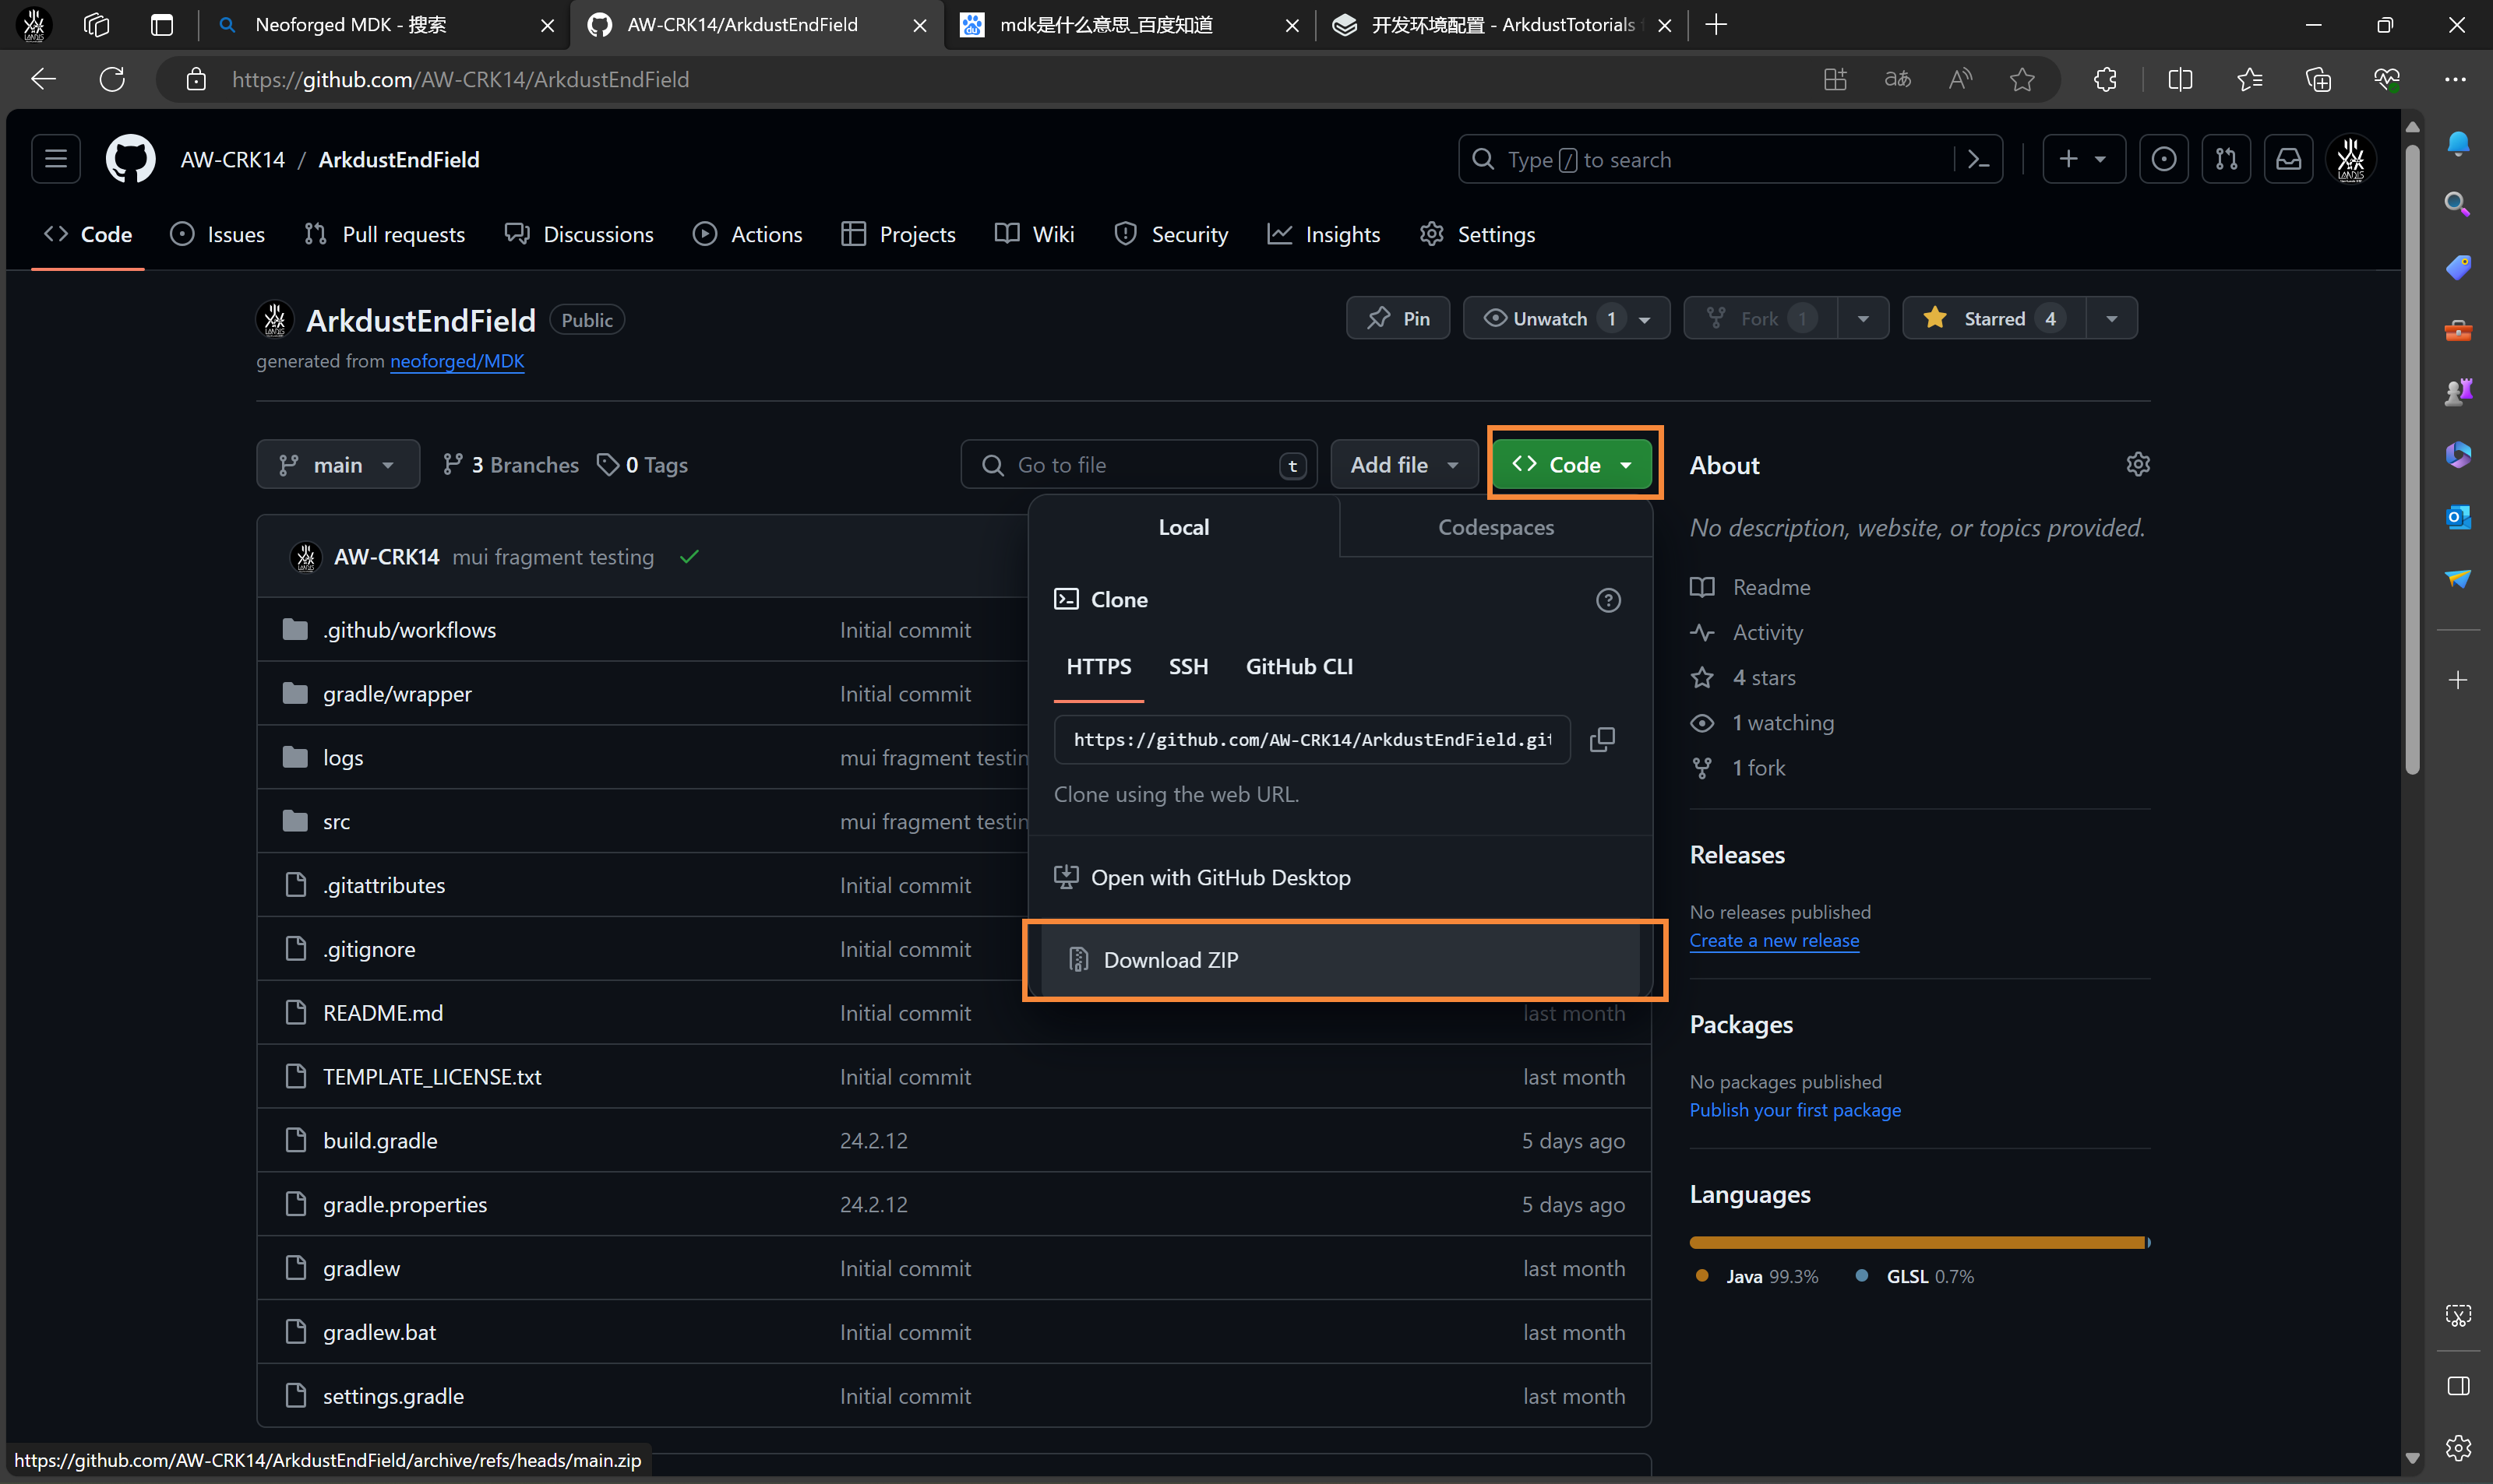Screen dimensions: 2493x1484
Task: Add this page to favorites star icon
Action: coord(2022,79)
